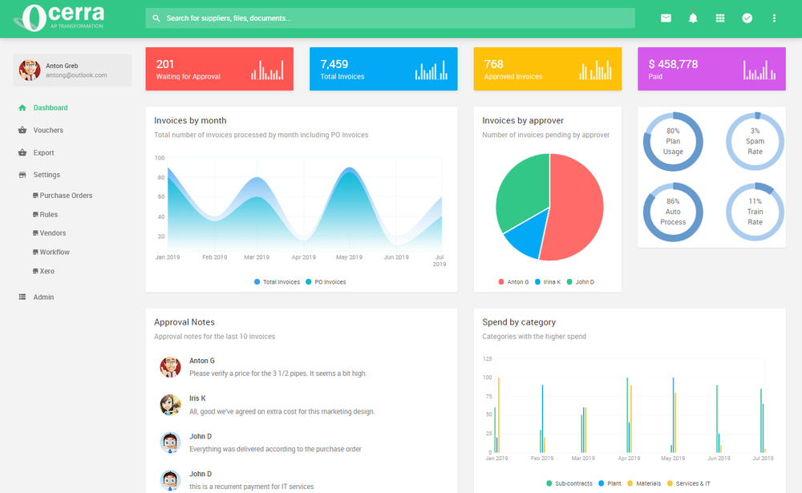Click the Ocerra logo
The height and width of the screenshot is (493, 802).
[59, 18]
